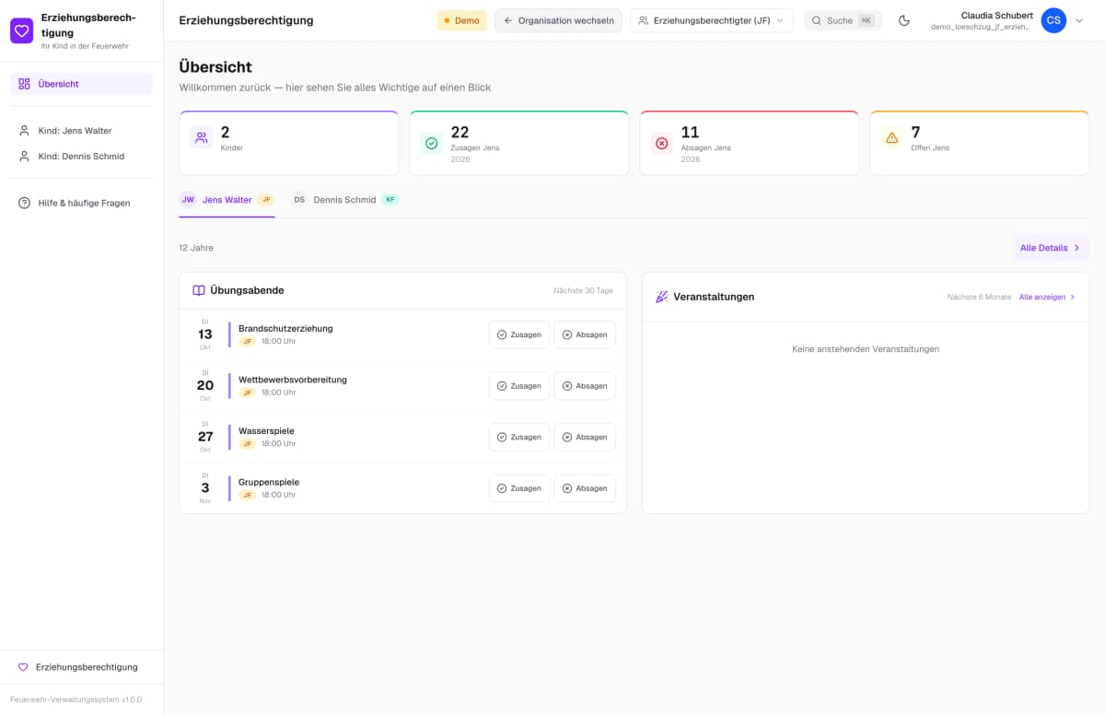Click the purple heart app logo
Screen dimensions: 1105x715
22,30
